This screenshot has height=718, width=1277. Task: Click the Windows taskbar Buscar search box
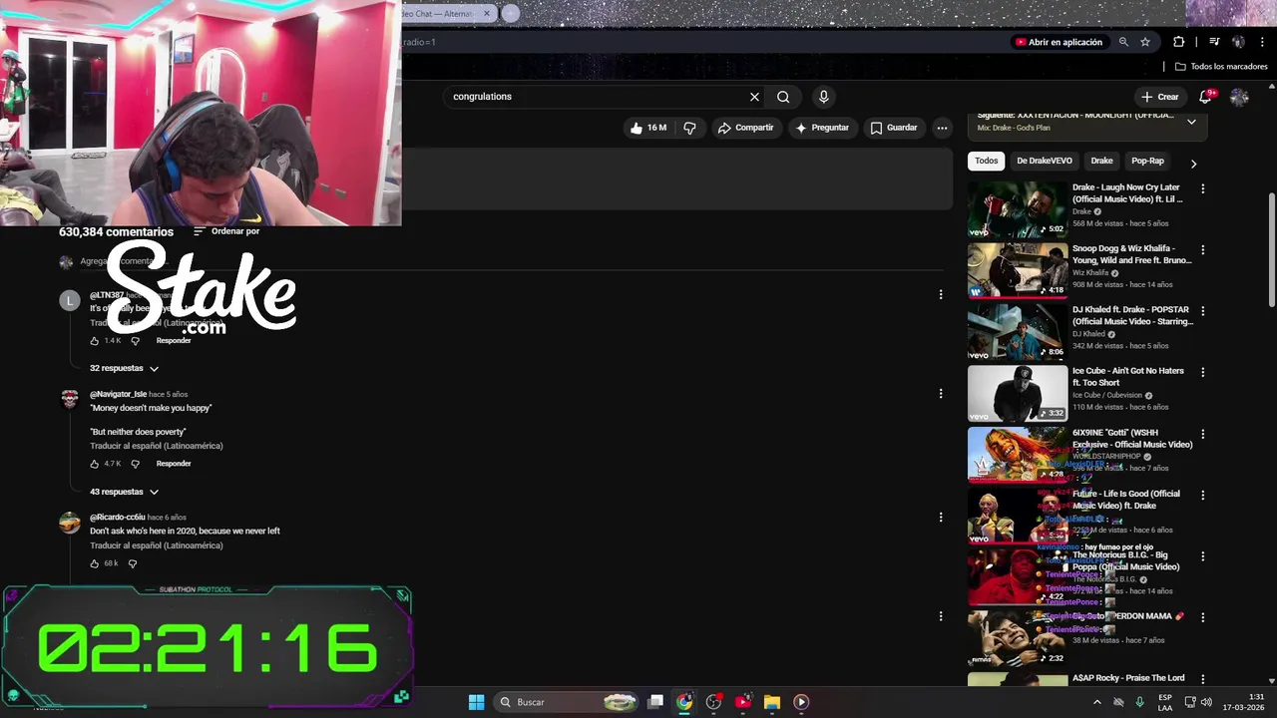(567, 702)
